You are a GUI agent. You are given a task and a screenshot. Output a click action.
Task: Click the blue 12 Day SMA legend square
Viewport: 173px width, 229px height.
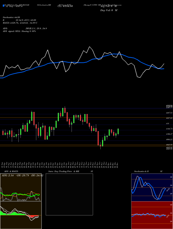[3, 6]
